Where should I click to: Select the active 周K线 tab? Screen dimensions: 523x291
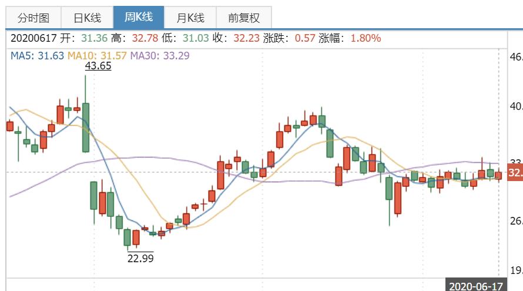pyautogui.click(x=139, y=17)
